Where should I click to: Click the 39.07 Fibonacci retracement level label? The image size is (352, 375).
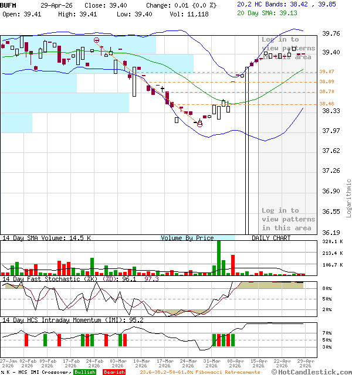click(x=327, y=72)
